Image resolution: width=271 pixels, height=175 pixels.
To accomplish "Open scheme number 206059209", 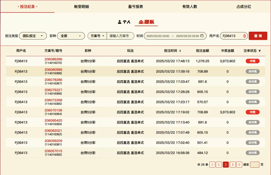I will [53, 141].
